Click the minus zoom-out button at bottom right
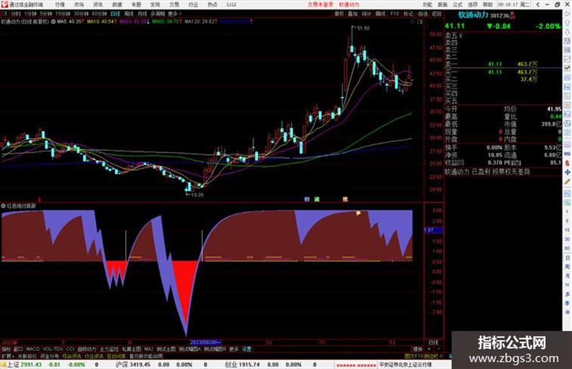 click(438, 349)
